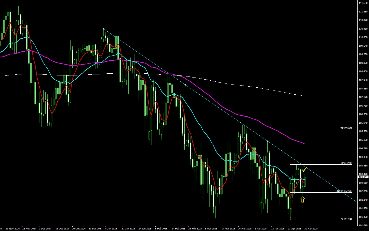Click the 2 Dec 2024 date label

45,229
